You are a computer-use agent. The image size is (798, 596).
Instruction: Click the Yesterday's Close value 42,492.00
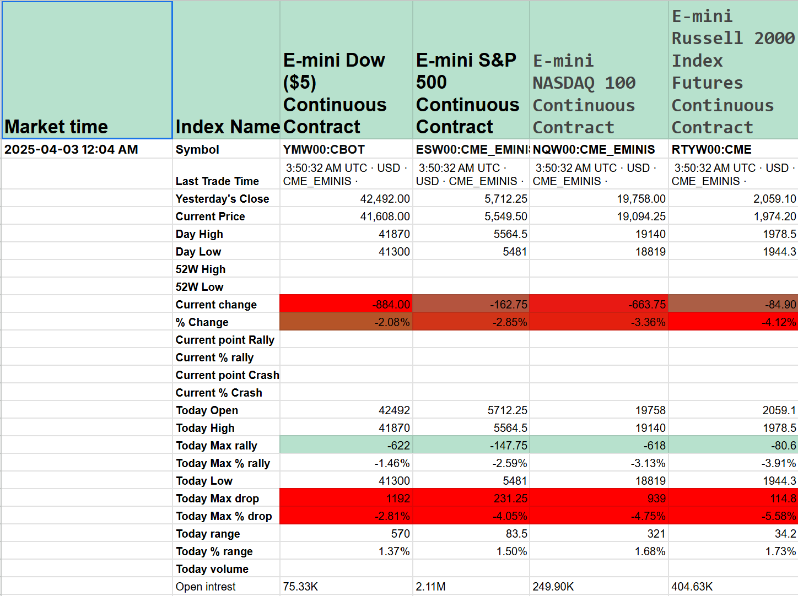[347, 198]
